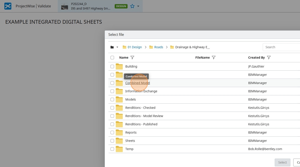Filter the Created By column
The height and width of the screenshot is (167, 300).
coord(269,57)
